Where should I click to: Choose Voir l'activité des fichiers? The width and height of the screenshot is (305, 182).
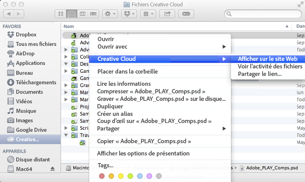click(268, 66)
